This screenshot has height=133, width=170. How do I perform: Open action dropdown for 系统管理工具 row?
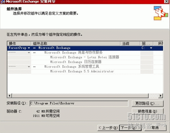(x=29, y=66)
